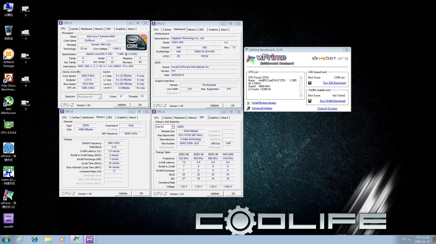Click the clock in the system tray
The width and height of the screenshot is (436, 244).
click(x=422, y=240)
